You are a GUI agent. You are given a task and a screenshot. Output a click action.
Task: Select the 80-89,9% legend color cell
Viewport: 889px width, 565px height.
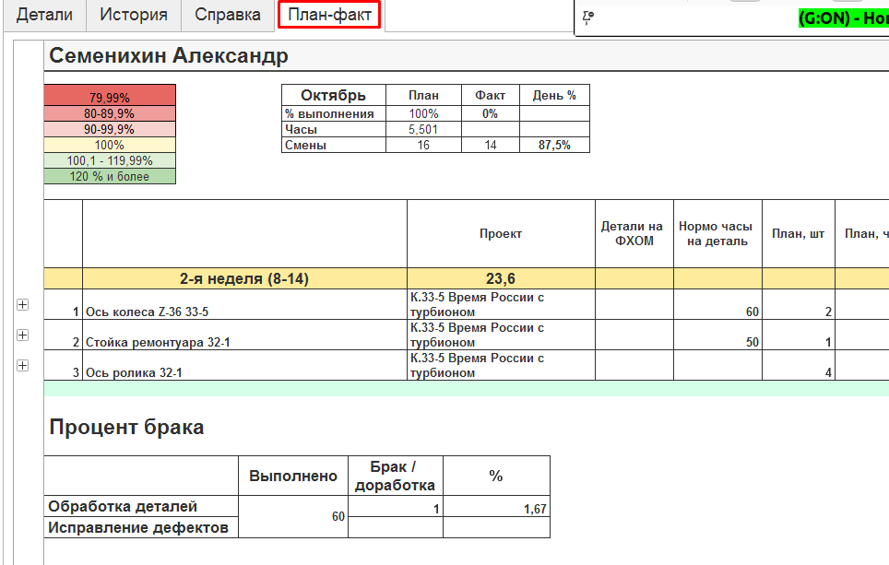click(x=109, y=113)
